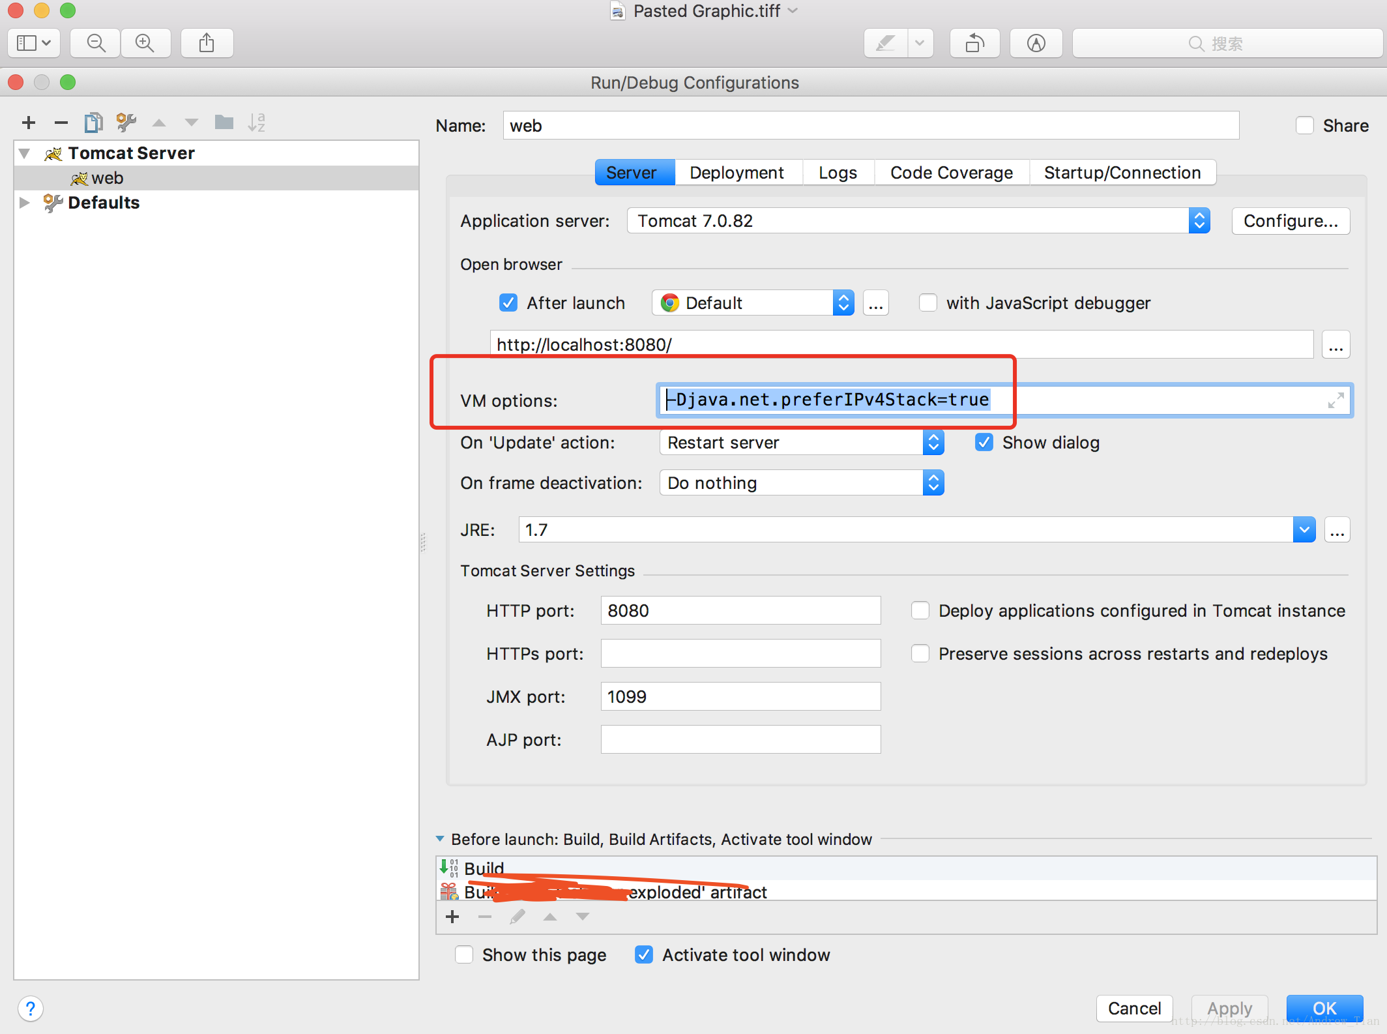1387x1034 pixels.
Task: Uncheck After launch checkbox
Action: (508, 303)
